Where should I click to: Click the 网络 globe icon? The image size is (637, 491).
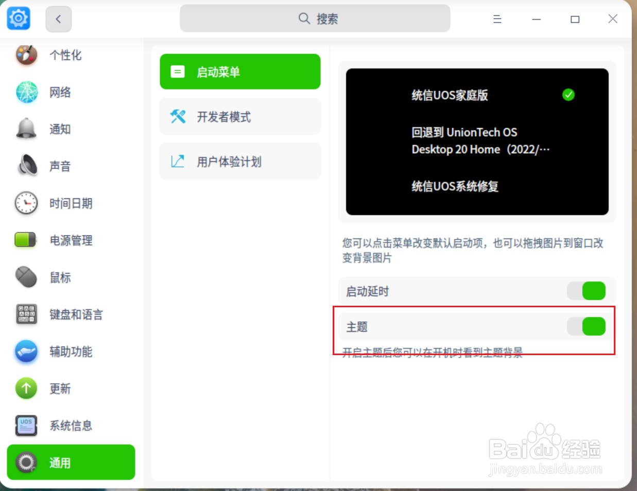click(26, 92)
